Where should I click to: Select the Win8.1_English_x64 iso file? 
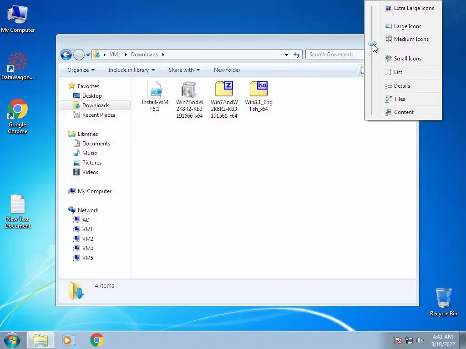click(258, 96)
